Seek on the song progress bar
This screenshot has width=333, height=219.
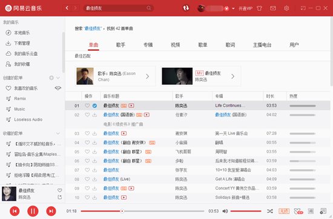pyautogui.click(x=142, y=211)
